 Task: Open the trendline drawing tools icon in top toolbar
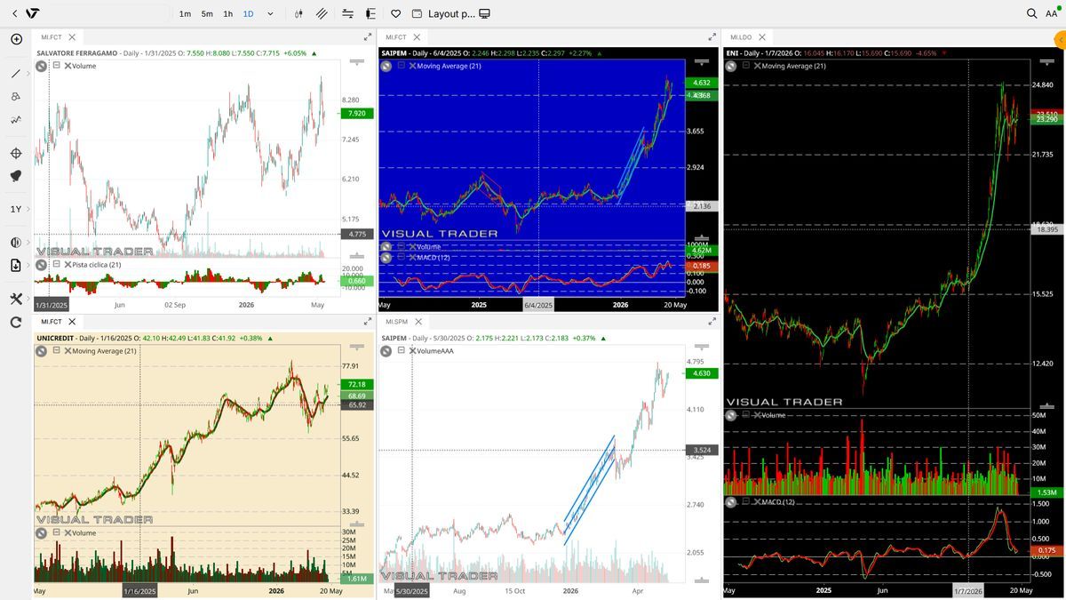coord(322,13)
